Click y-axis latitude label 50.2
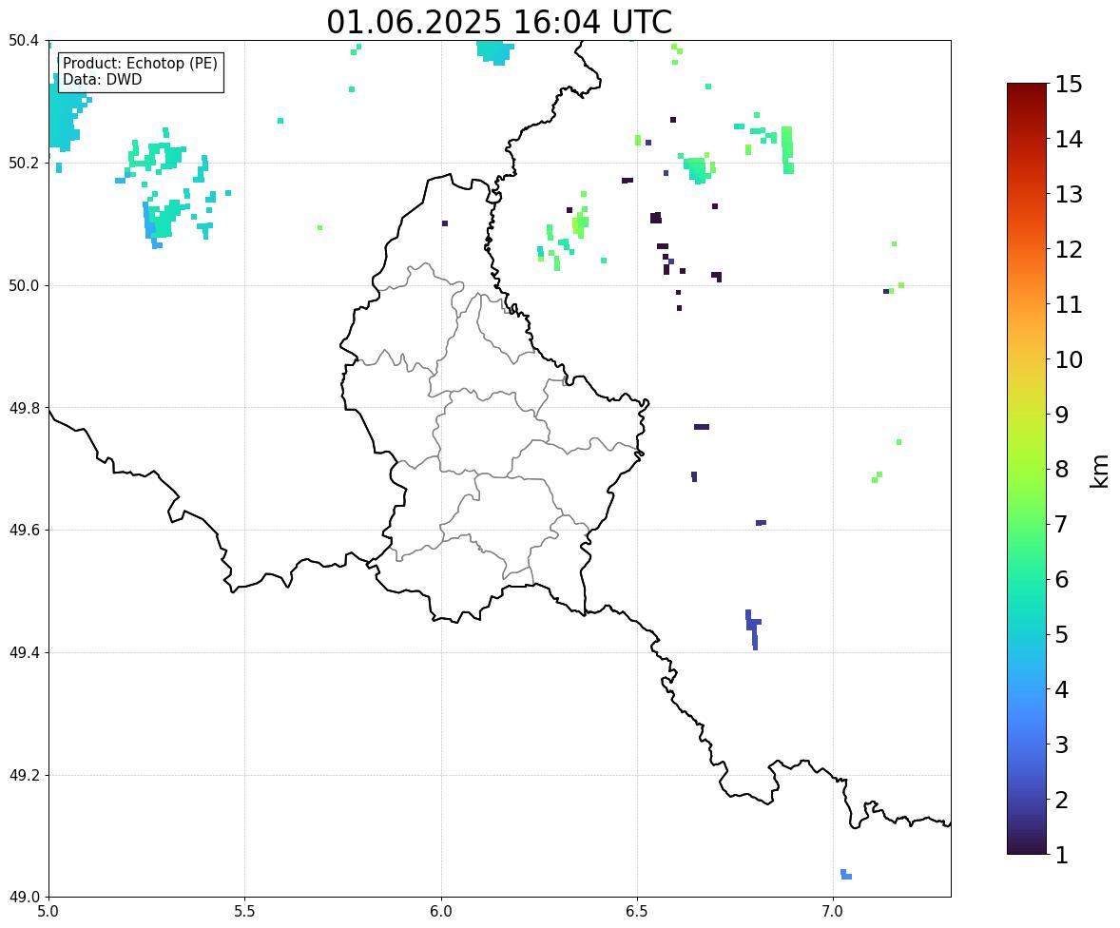 point(24,163)
